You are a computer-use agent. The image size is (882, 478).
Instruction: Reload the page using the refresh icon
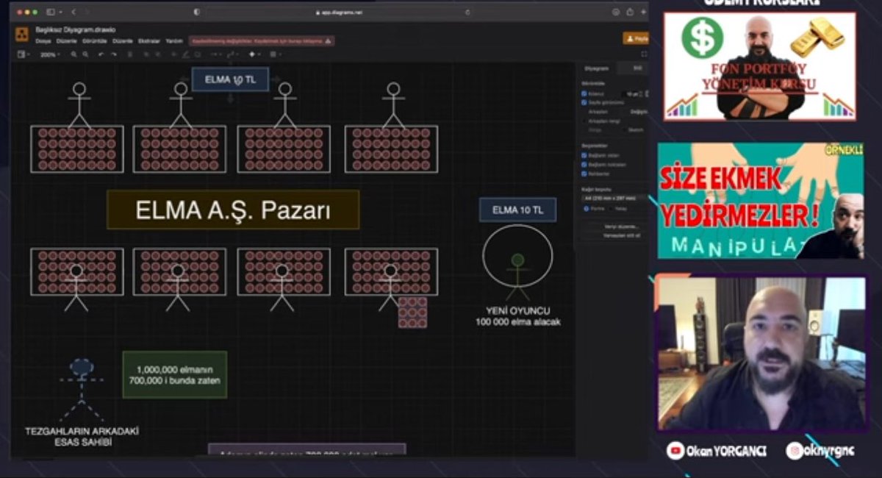coord(467,12)
